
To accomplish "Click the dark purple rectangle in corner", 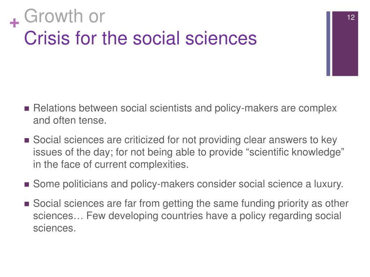I will 345,44.
